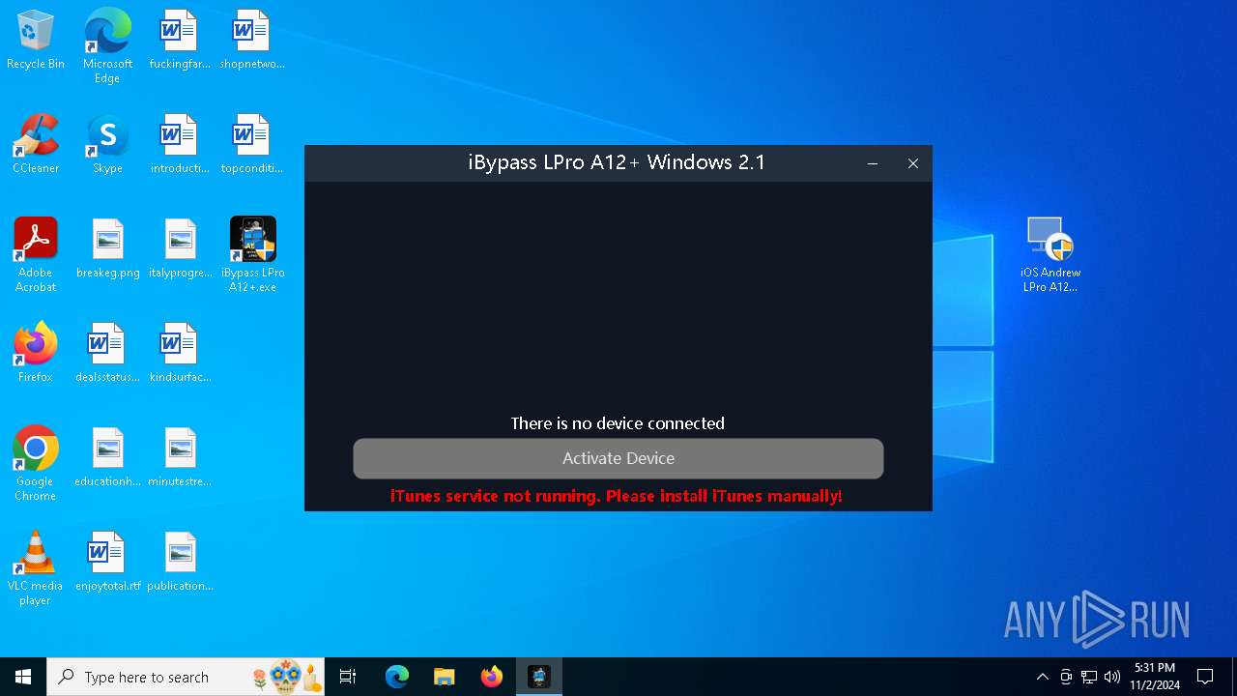
Task: Click the iBypass app taskbar button
Action: [x=539, y=677]
